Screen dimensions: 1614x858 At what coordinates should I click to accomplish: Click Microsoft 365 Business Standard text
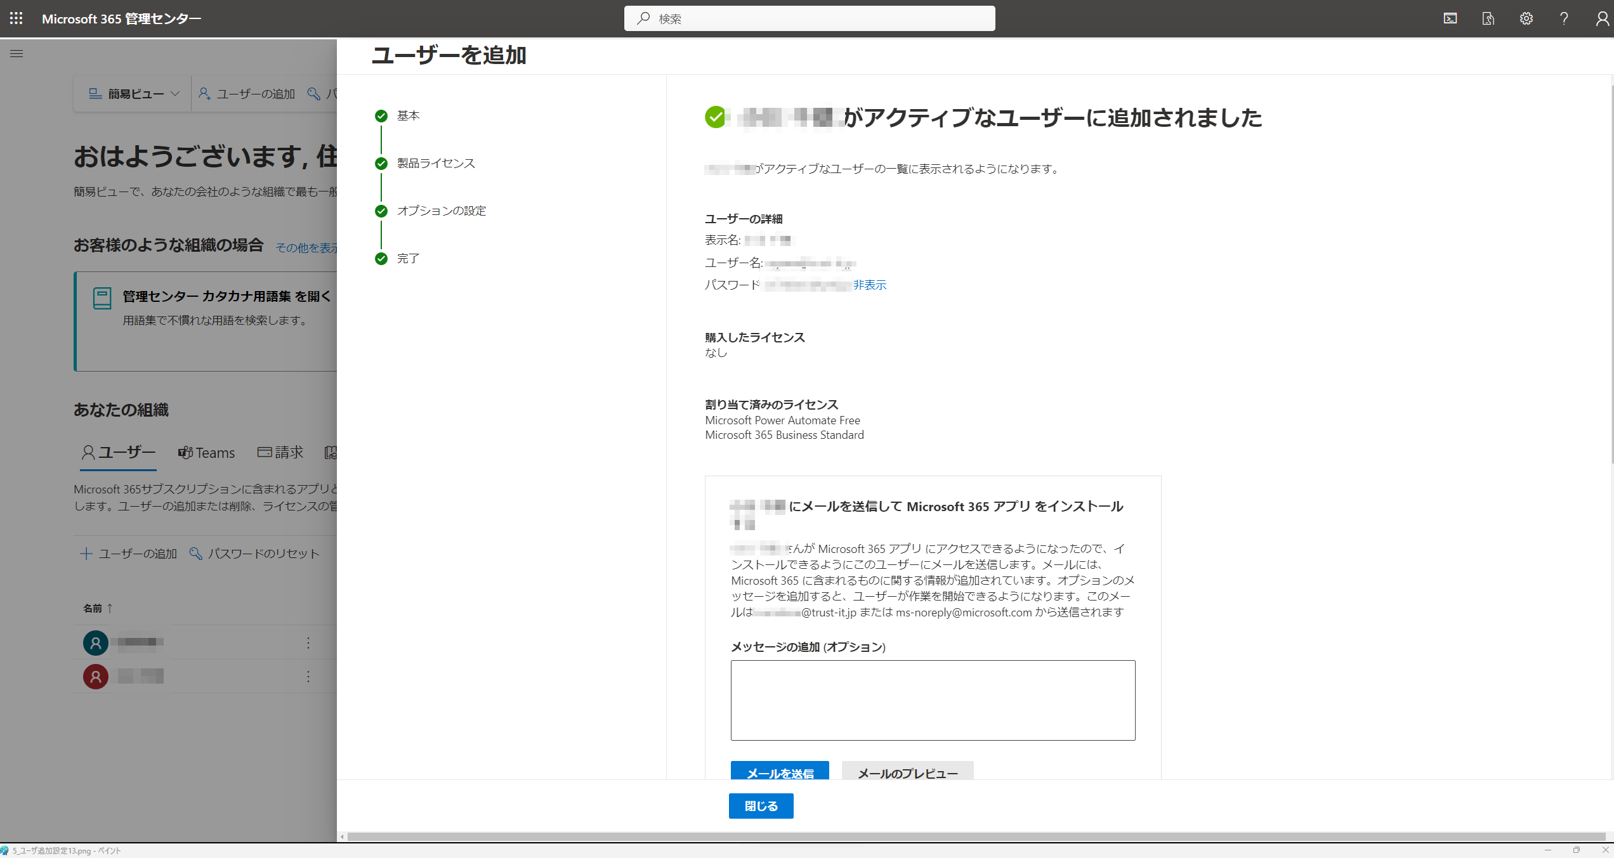[x=784, y=435]
